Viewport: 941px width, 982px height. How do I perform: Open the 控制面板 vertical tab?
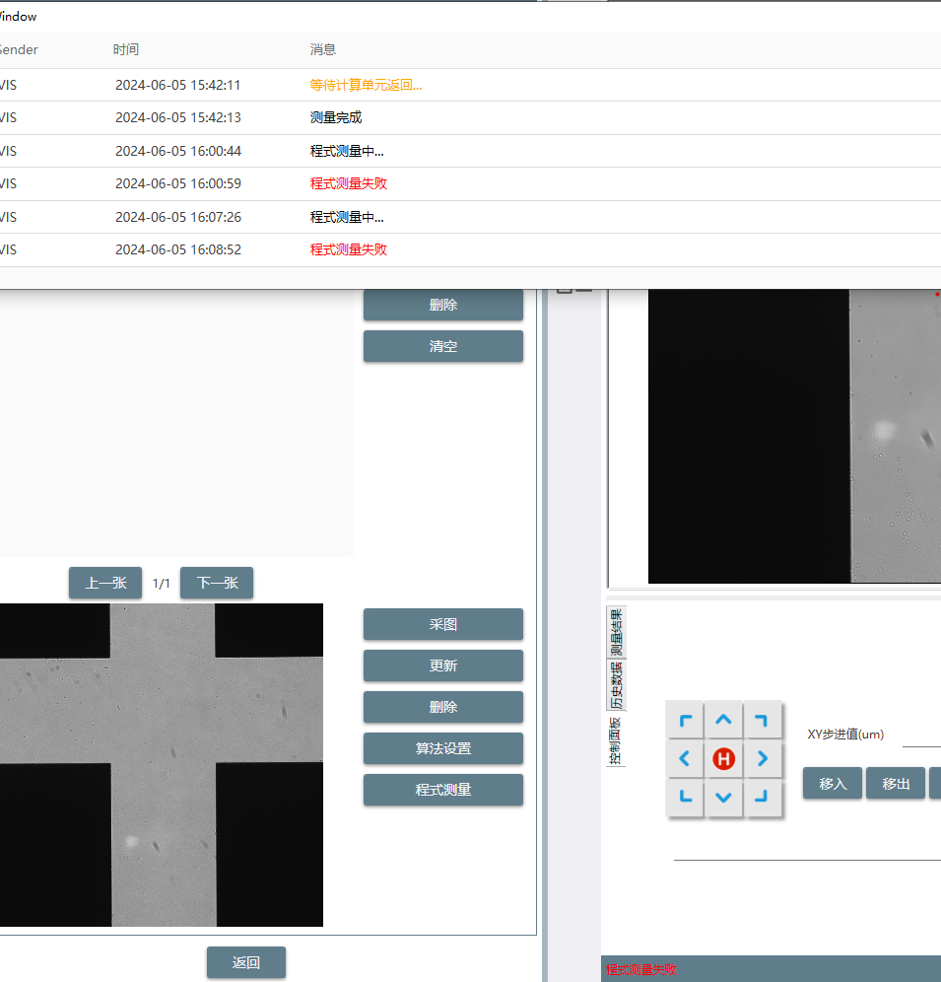click(x=617, y=740)
